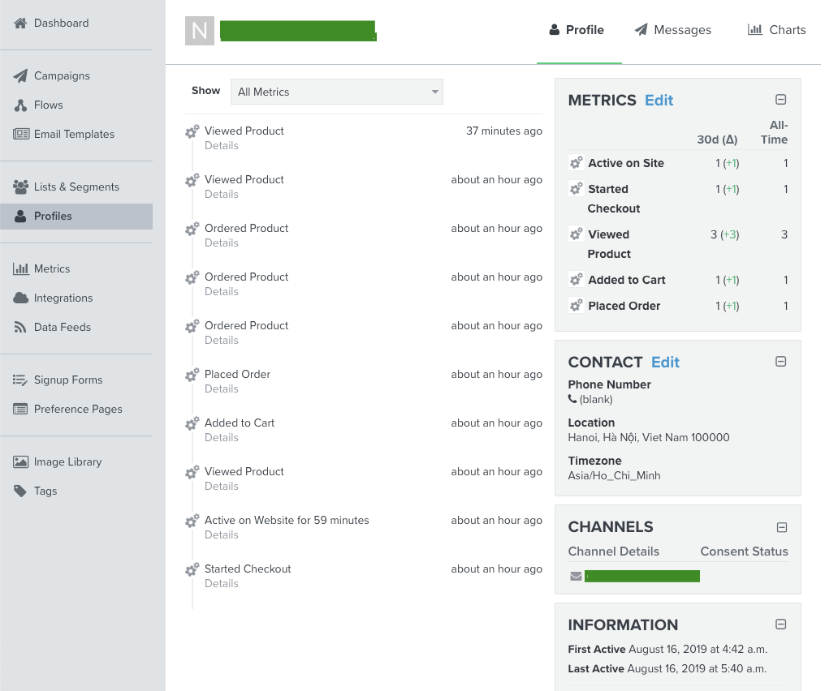Viewport: 825px width, 691px height.
Task: Open Integrations in the sidebar
Action: (63, 298)
